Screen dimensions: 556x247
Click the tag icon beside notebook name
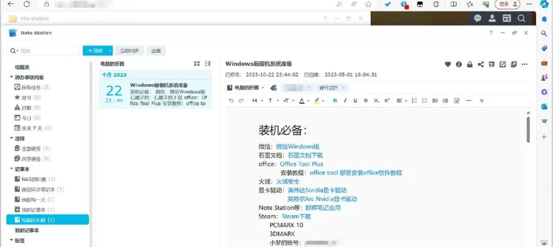(273, 88)
